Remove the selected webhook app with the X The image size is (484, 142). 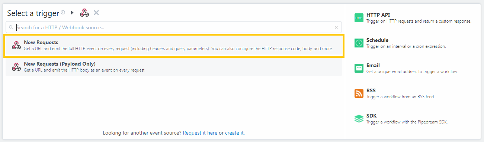(x=96, y=13)
